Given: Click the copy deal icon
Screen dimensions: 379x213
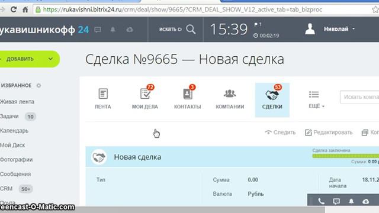Looking at the screenshot, I should click(x=365, y=133).
